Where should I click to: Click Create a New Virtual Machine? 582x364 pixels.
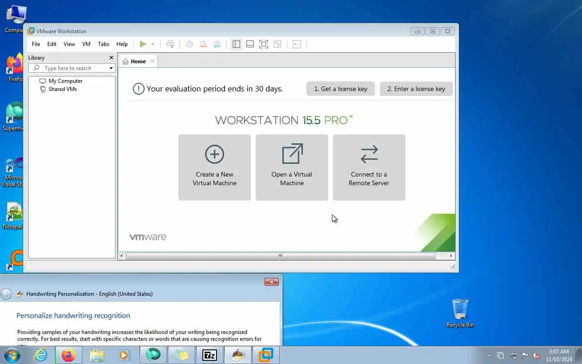pyautogui.click(x=215, y=167)
